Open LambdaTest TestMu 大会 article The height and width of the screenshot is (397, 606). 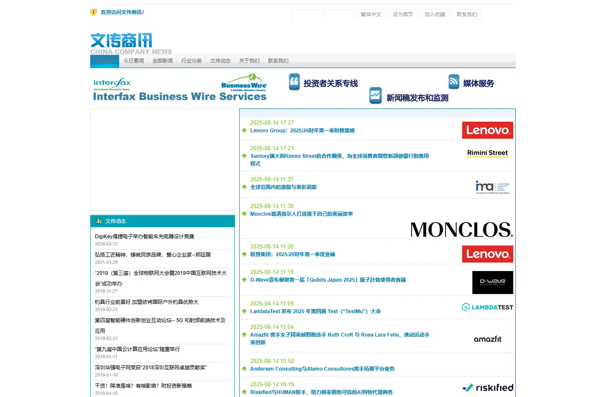click(x=316, y=311)
